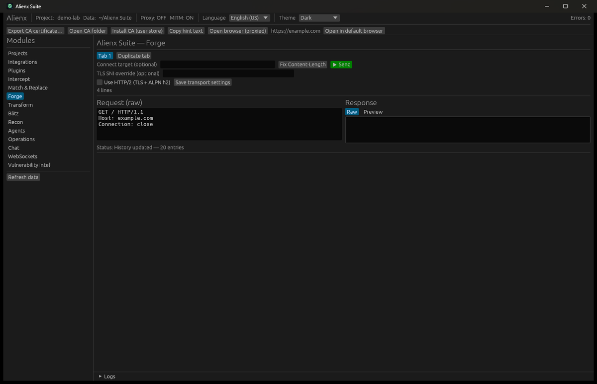
Task: Click Save transport settings button
Action: (203, 82)
